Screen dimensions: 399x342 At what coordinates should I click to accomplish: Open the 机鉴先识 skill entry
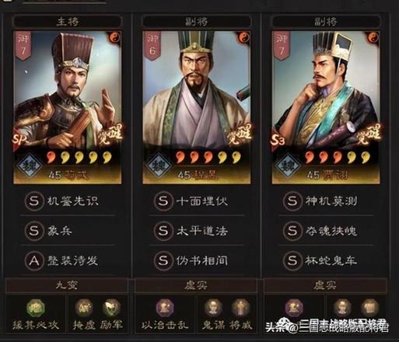tap(68, 201)
